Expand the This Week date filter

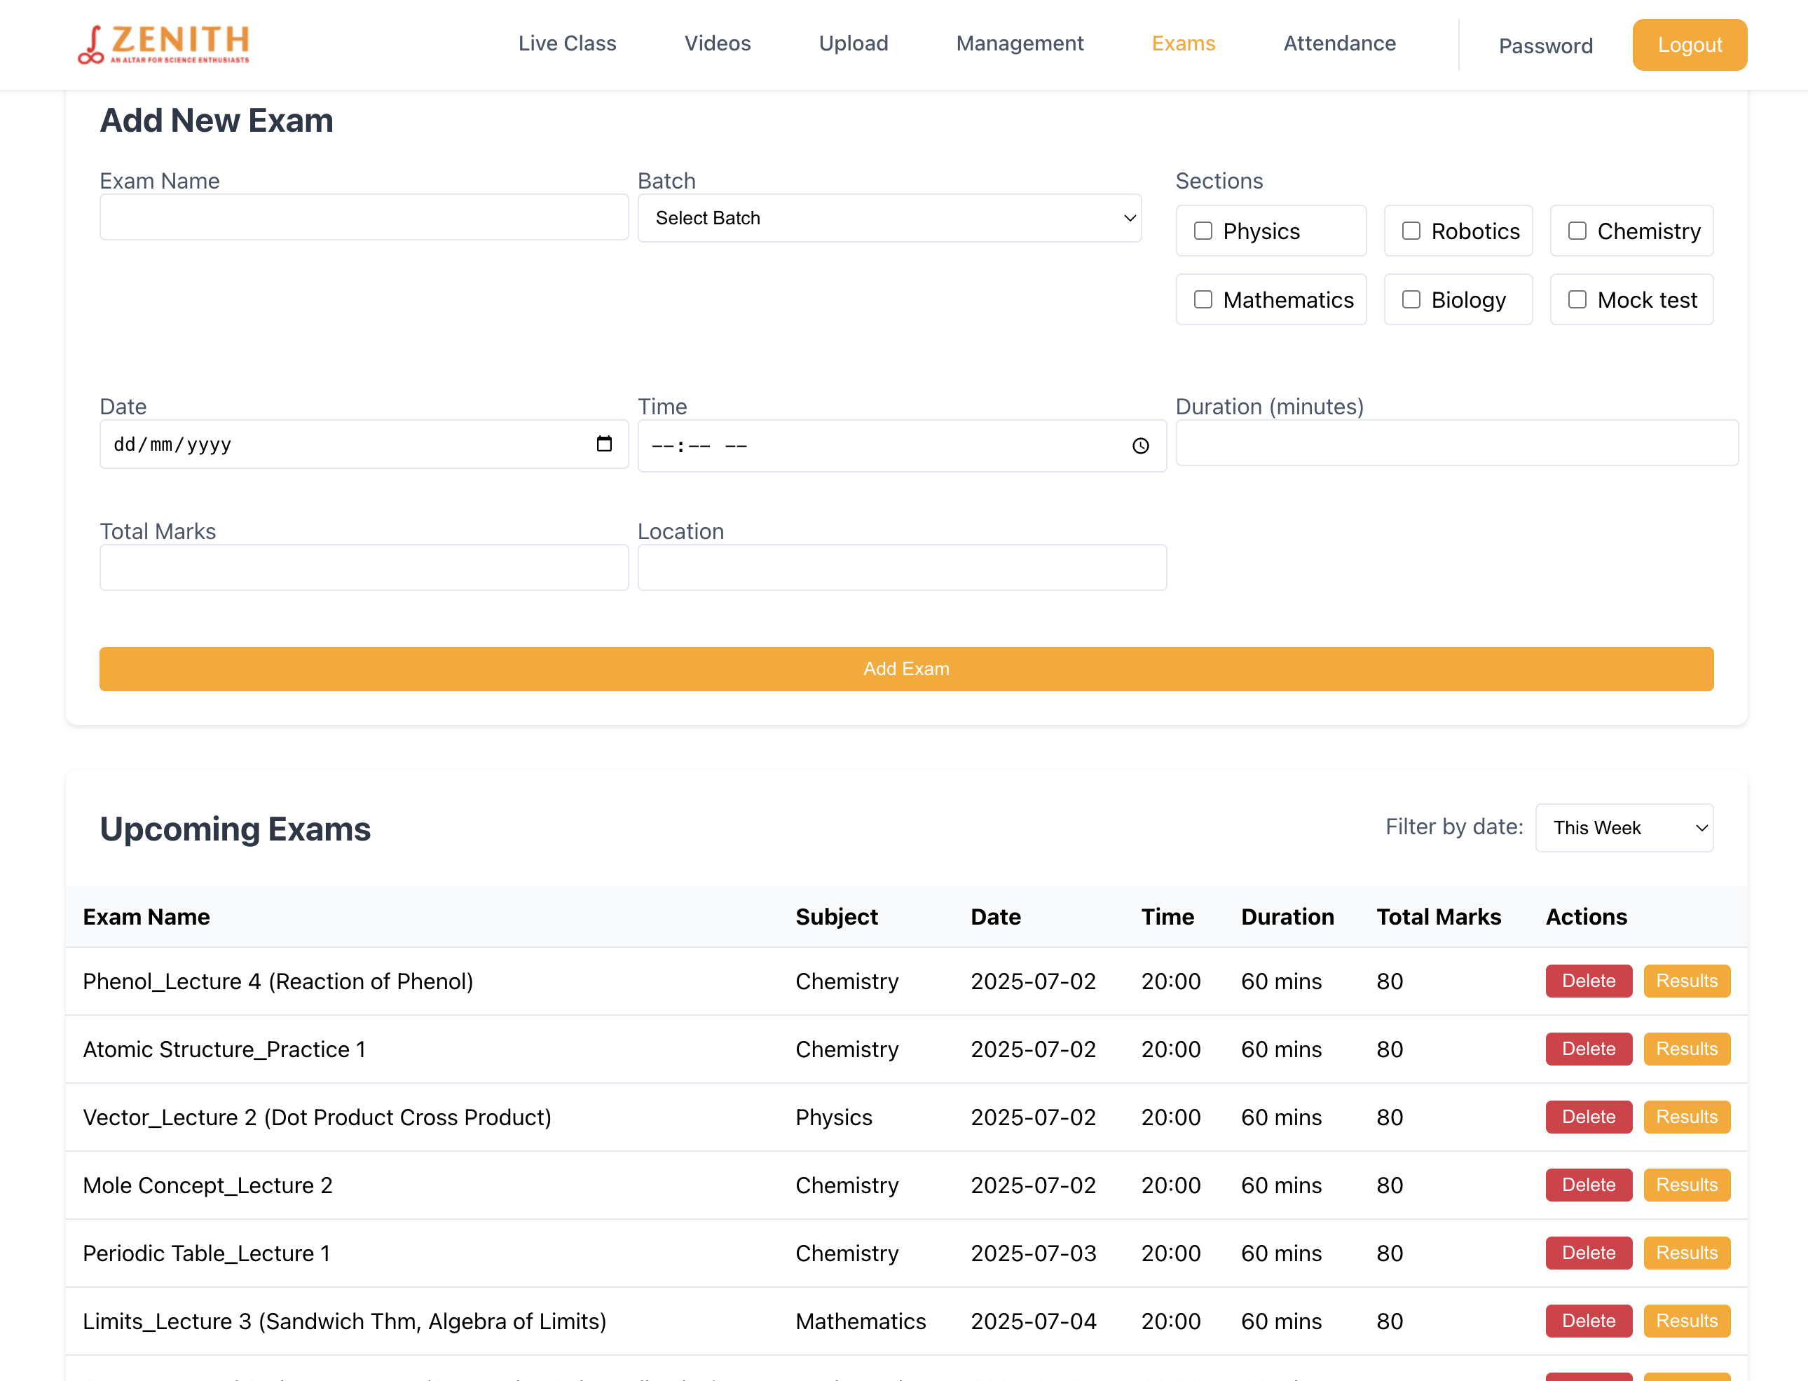point(1624,828)
